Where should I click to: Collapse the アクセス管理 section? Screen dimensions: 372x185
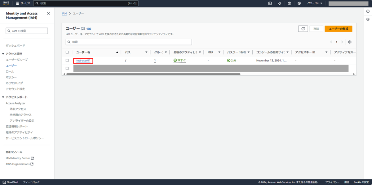coord(3,54)
